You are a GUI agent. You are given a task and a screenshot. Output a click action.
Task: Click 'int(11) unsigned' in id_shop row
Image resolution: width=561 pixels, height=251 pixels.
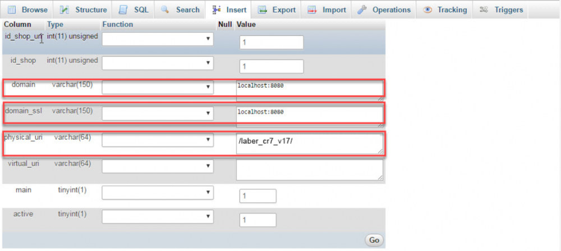72,61
